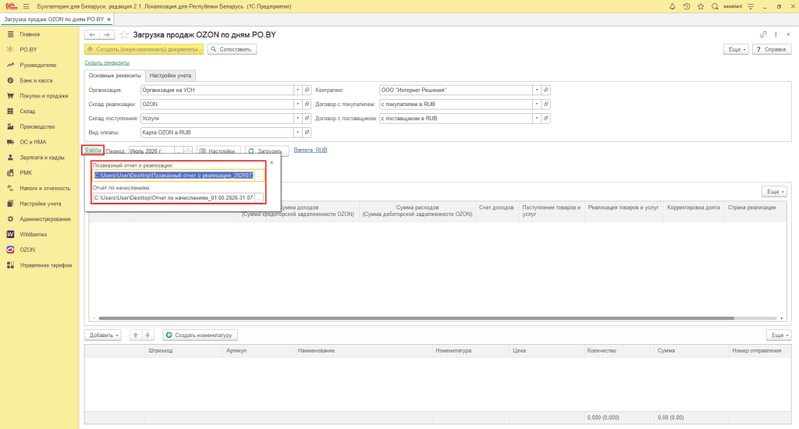Go forward with the right arrow

106,34
